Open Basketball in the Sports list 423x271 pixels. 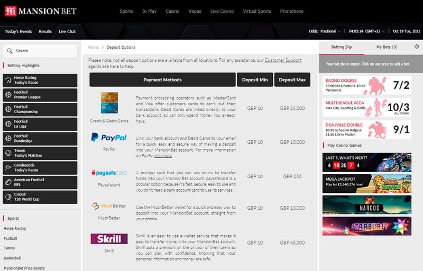tap(12, 258)
